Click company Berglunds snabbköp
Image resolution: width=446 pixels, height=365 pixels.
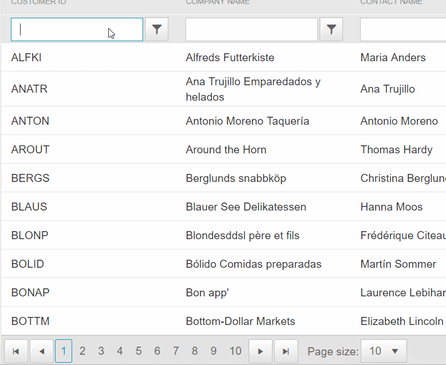pyautogui.click(x=236, y=178)
